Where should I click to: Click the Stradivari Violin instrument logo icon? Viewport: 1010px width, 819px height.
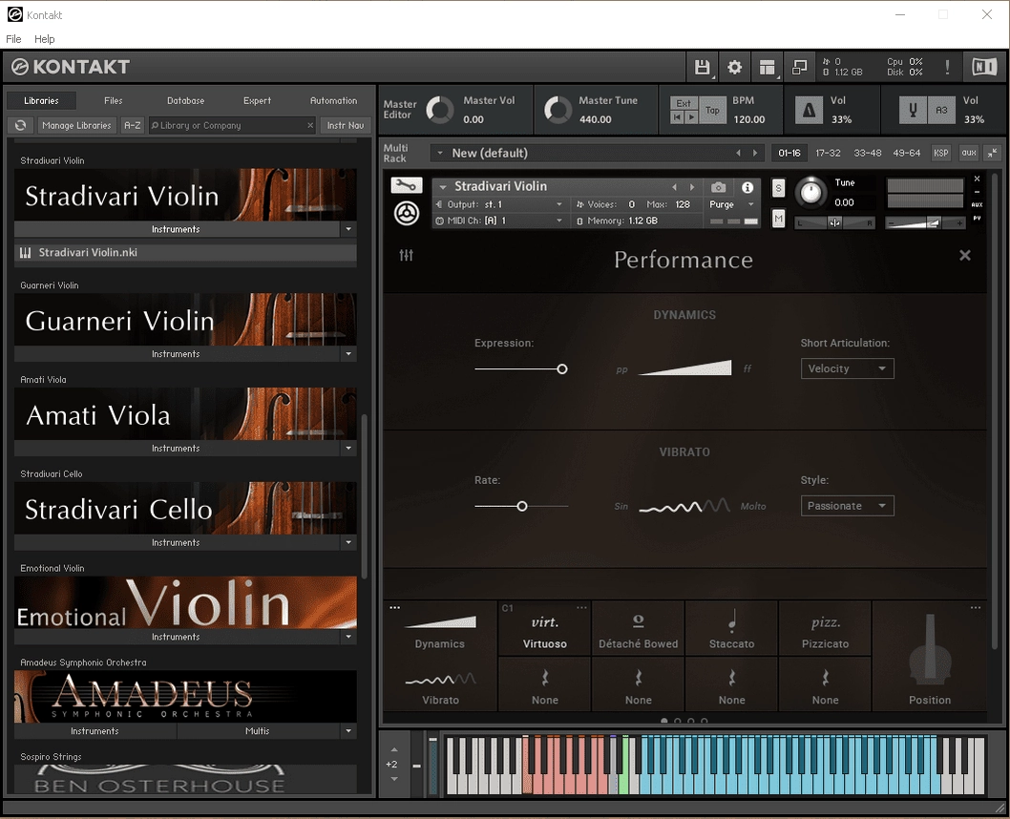[x=407, y=213]
